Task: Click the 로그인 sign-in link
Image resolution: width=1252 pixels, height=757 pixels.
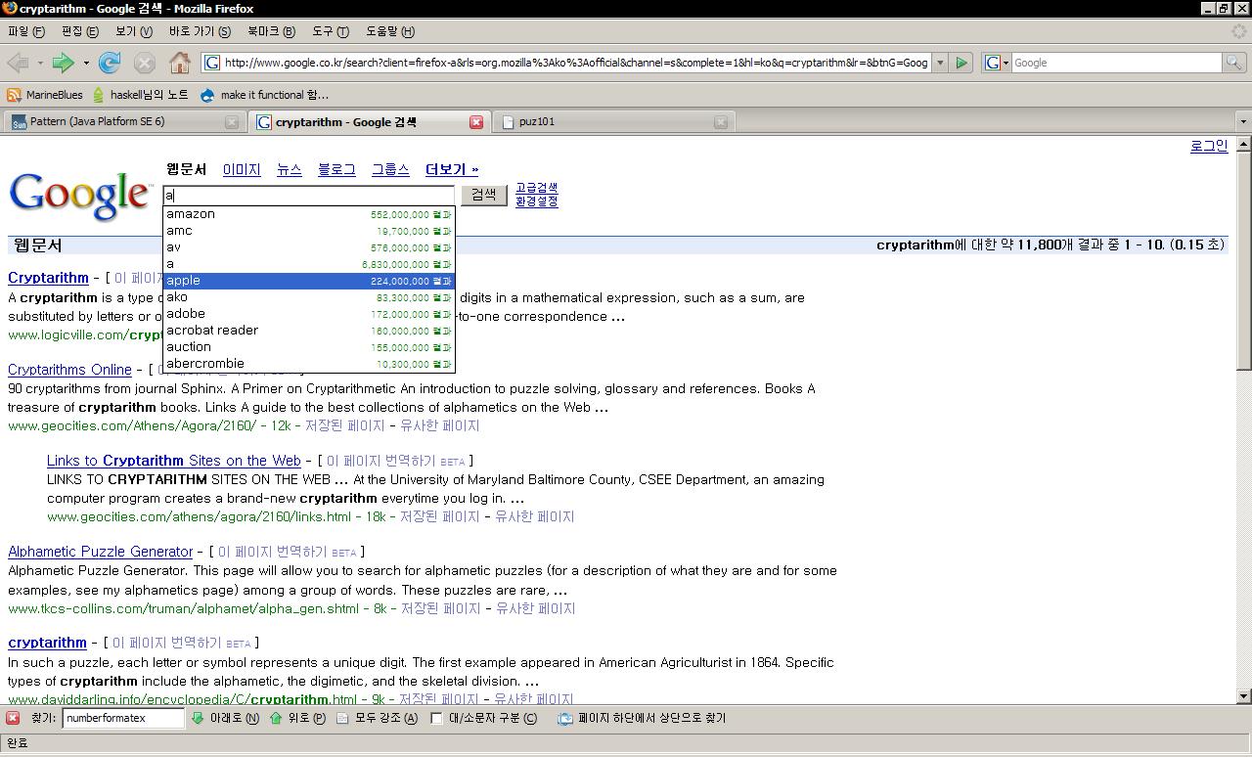Action: coord(1208,146)
